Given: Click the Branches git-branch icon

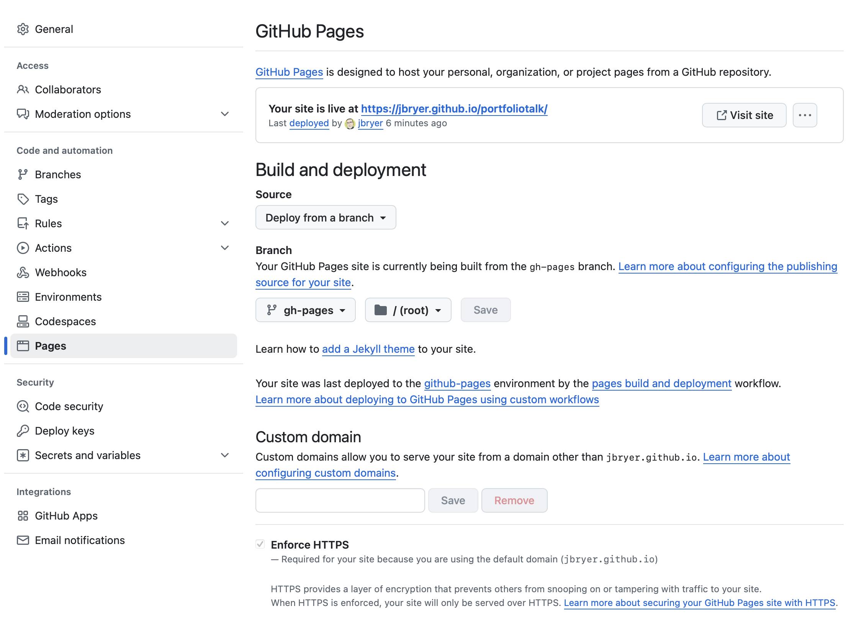Looking at the screenshot, I should pos(23,174).
